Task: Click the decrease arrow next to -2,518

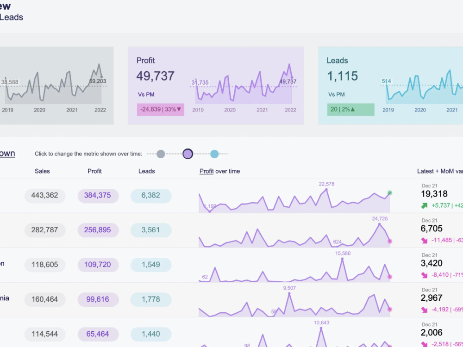Action: click(x=424, y=344)
